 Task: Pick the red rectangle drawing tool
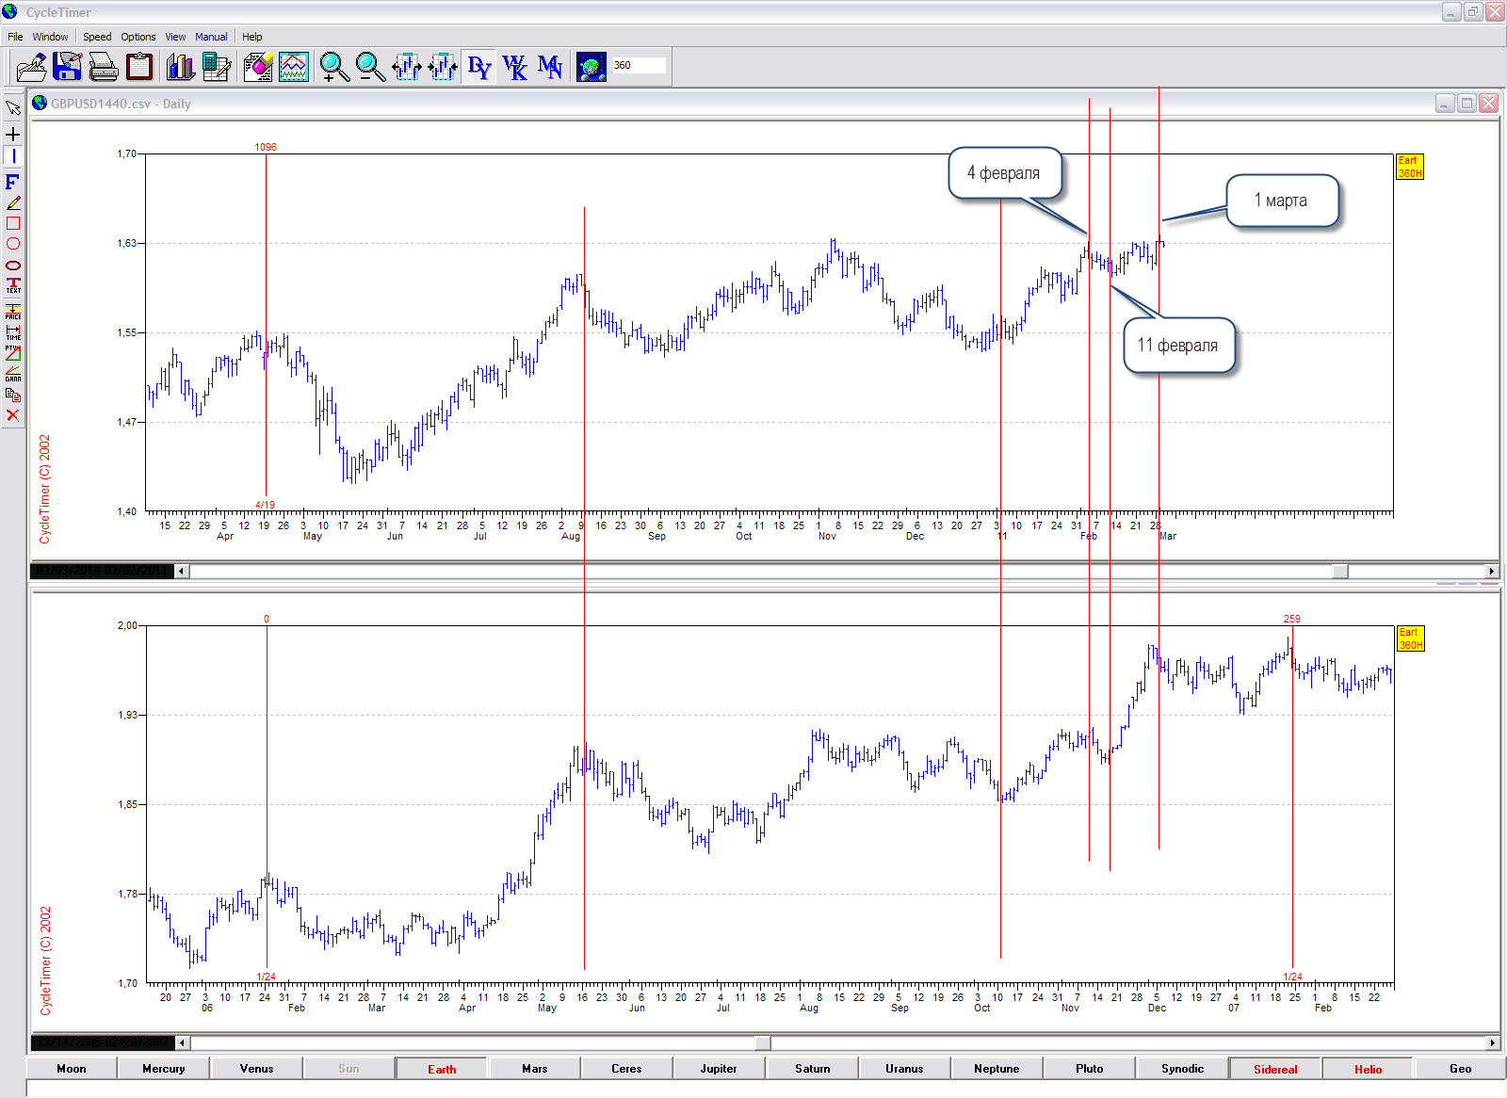(13, 223)
